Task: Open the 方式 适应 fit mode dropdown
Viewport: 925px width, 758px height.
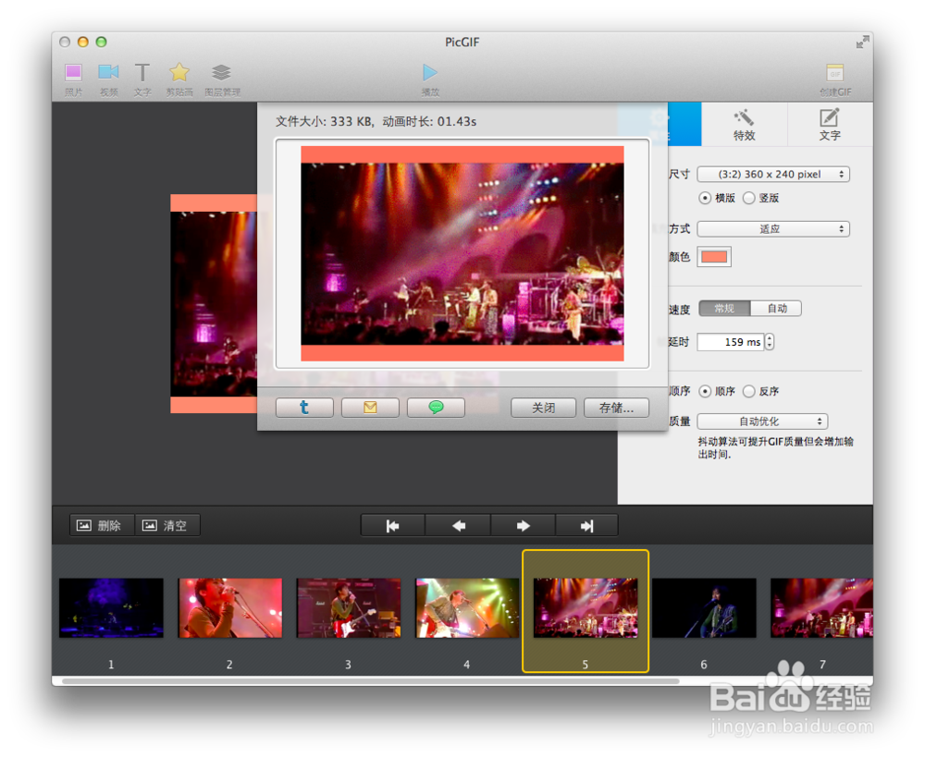Action: click(x=773, y=228)
